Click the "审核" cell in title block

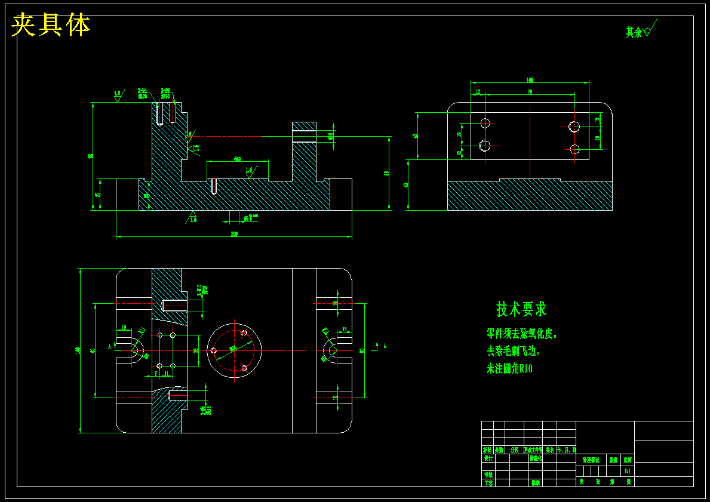coord(488,475)
